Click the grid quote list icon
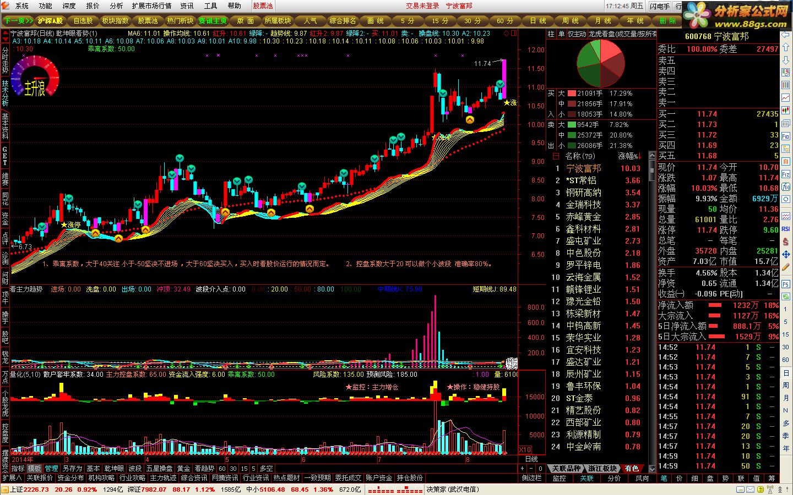The image size is (793, 495). click(786, 85)
